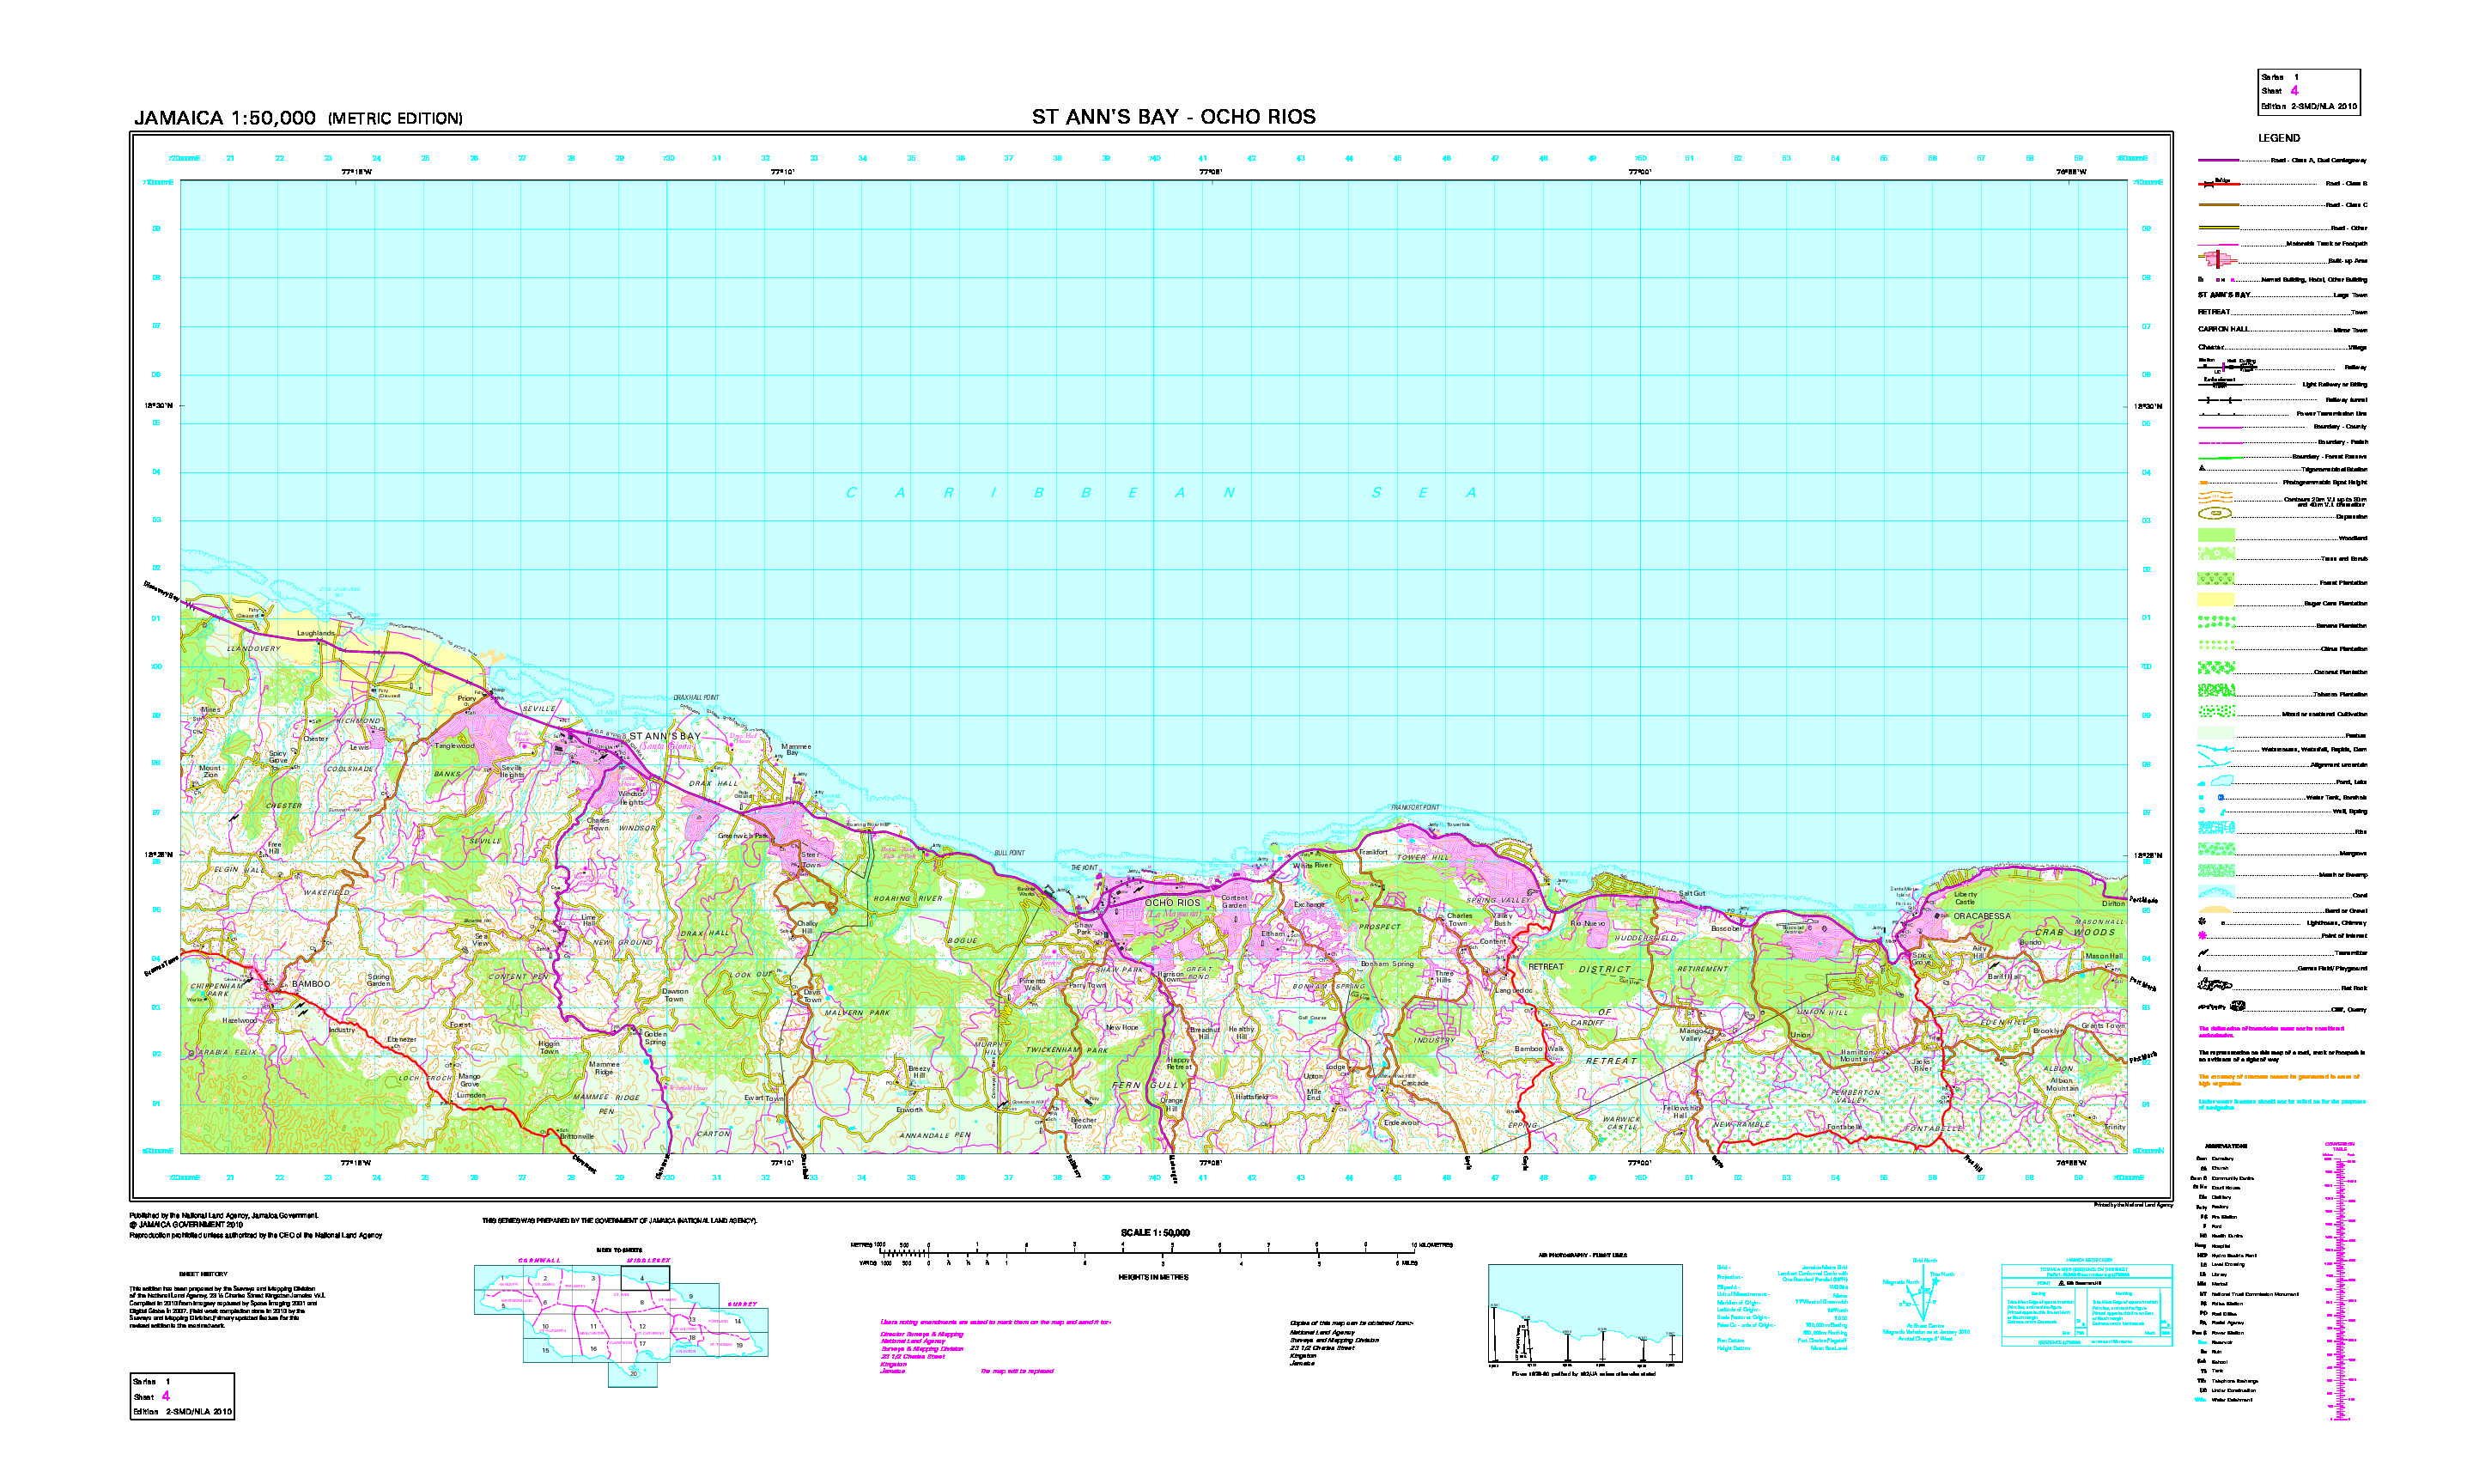Screen dimensions: 2473x1484
Task: Click the 'Boscobel' label on map
Action: [1726, 928]
